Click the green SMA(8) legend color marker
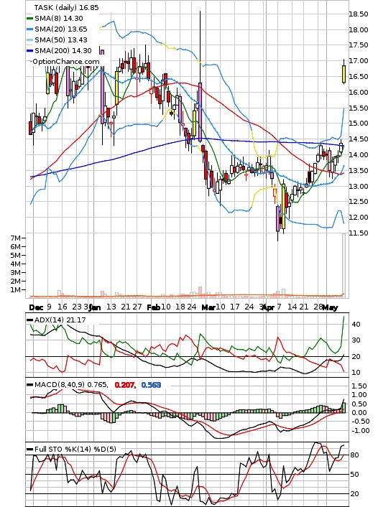Viewport: 378px width, 507px height. tap(29, 19)
